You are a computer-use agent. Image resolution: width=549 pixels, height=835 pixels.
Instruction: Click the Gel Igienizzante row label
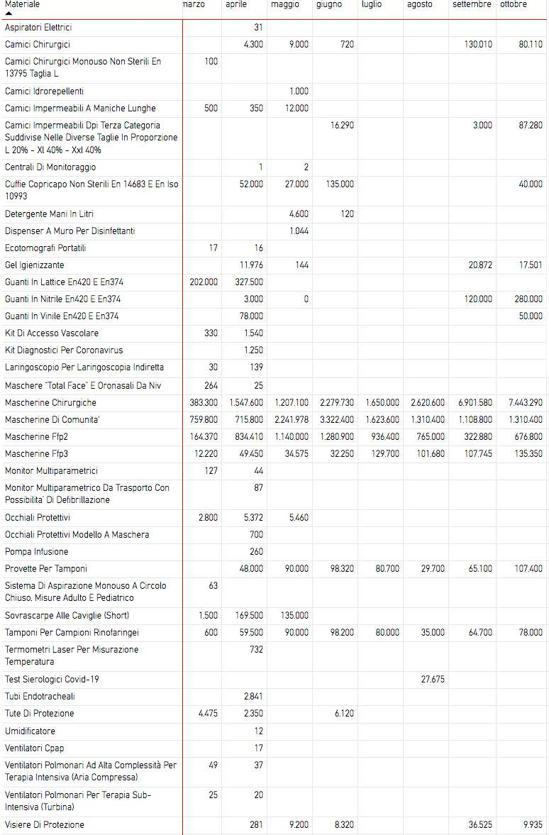pos(35,265)
